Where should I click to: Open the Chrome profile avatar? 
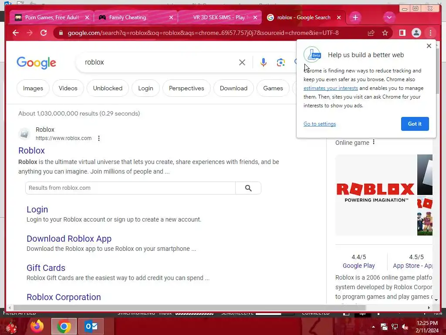tap(416, 33)
